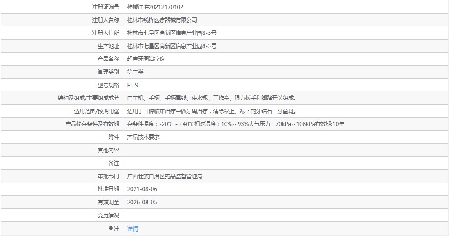The height and width of the screenshot is (237, 449).
Task: Click the 变更情况 label
Action: pyautogui.click(x=108, y=216)
